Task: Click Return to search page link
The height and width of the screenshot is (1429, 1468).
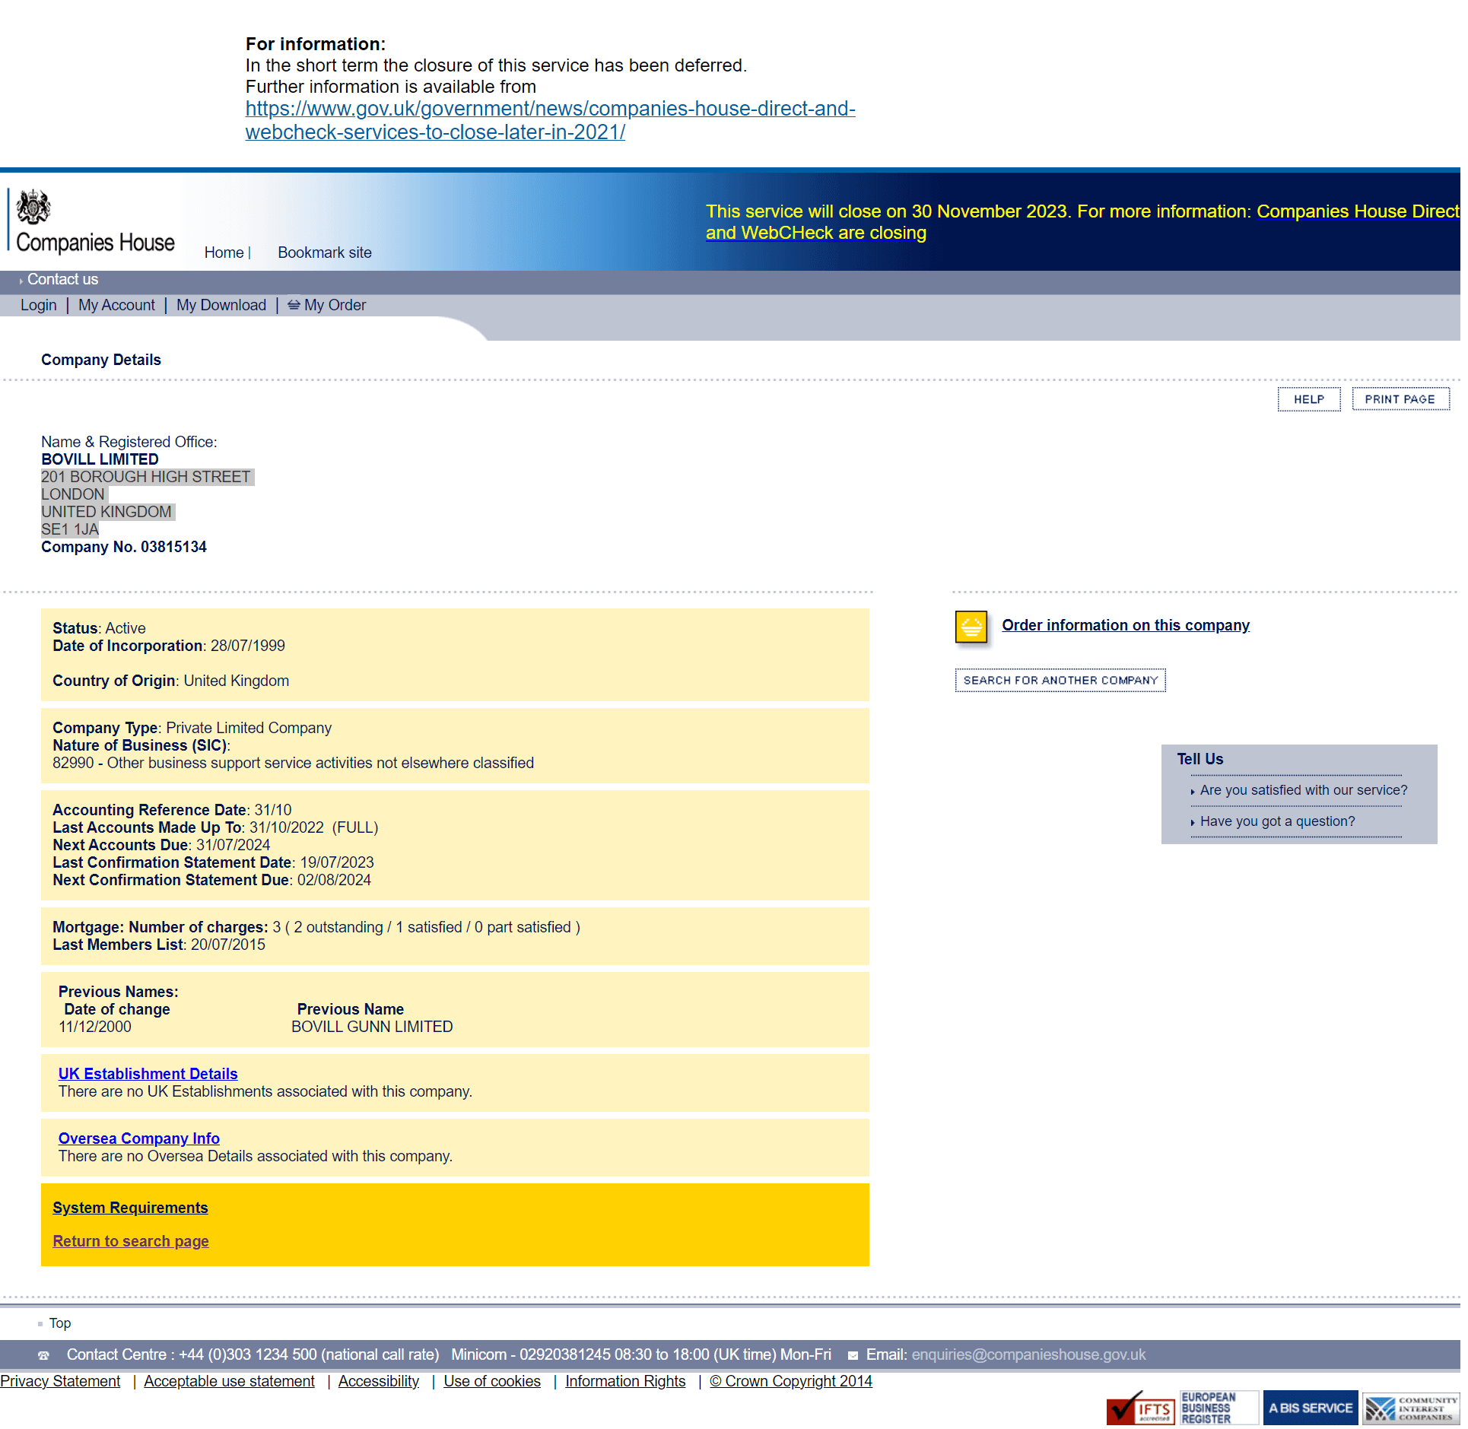Action: (x=131, y=1240)
